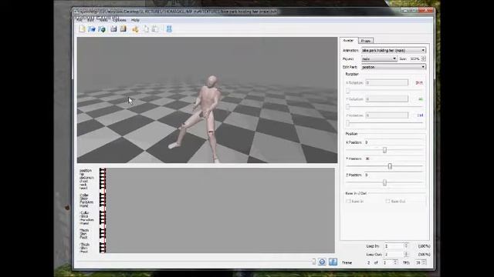Click the Y Rotation input field
The height and width of the screenshot is (277, 494).
(x=387, y=99)
